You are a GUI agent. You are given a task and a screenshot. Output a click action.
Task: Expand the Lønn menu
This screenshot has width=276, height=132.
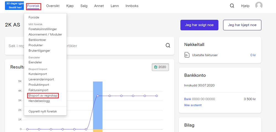[115, 6]
